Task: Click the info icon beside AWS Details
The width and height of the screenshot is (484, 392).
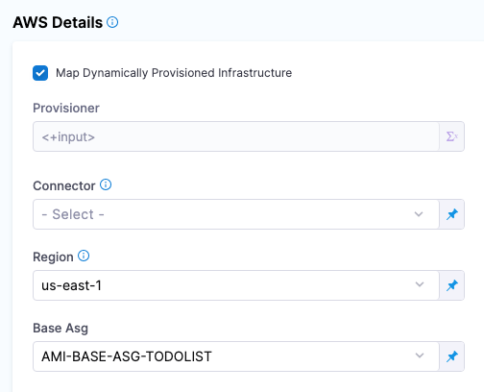Action: [x=112, y=22]
